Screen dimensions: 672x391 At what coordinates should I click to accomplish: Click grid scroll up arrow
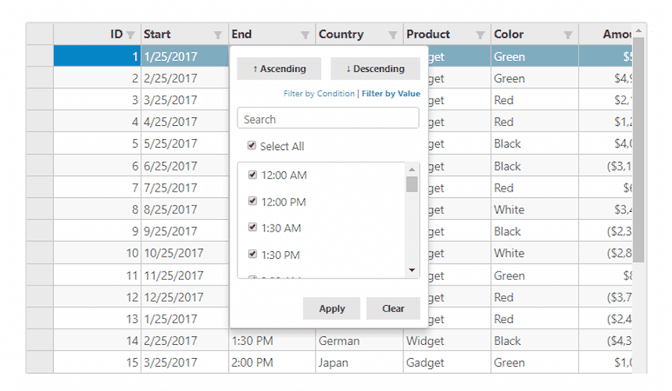click(x=638, y=30)
